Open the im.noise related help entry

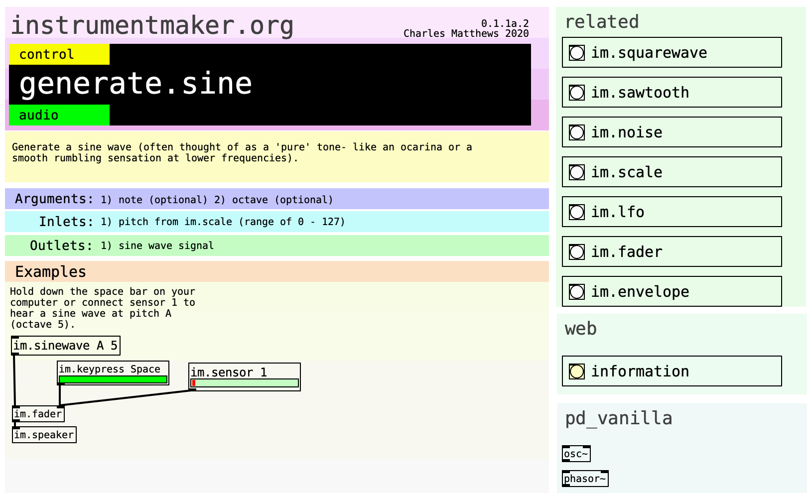[672, 132]
